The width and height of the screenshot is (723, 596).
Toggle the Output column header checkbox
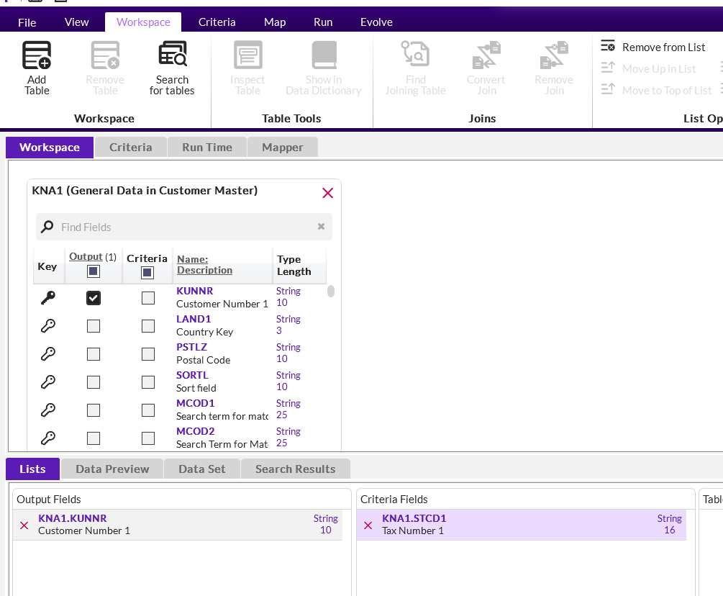(x=94, y=272)
